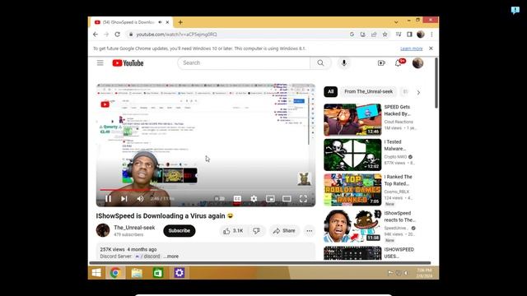Reload the YouTube page
The image size is (527, 296).
(117, 35)
